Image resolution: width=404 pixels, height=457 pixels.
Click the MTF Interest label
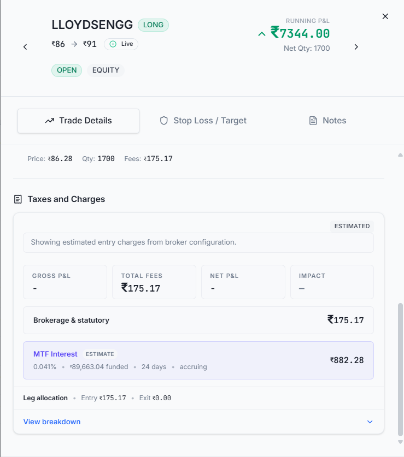click(55, 354)
